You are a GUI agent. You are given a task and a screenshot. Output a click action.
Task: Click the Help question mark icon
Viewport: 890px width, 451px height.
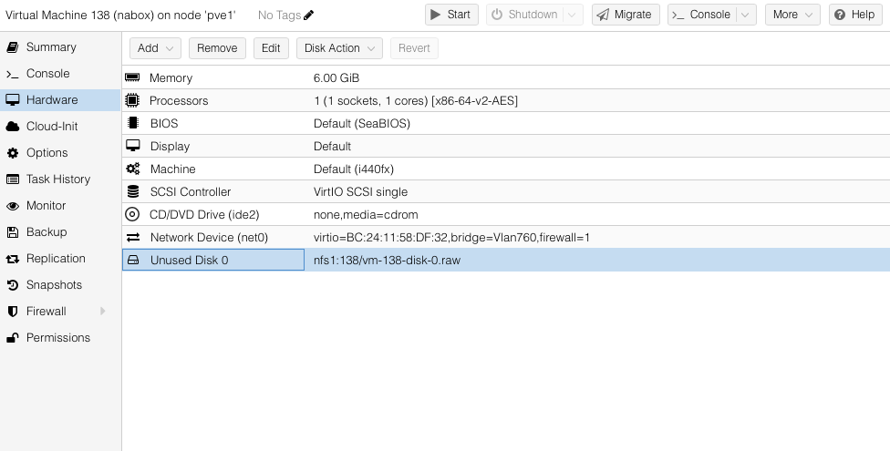pos(840,15)
